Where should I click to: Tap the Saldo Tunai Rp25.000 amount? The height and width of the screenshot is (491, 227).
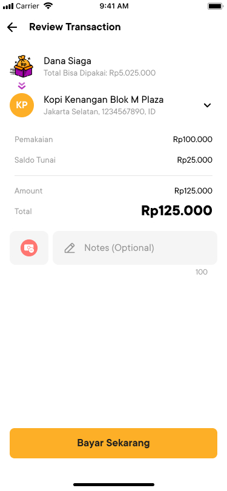pyautogui.click(x=195, y=160)
